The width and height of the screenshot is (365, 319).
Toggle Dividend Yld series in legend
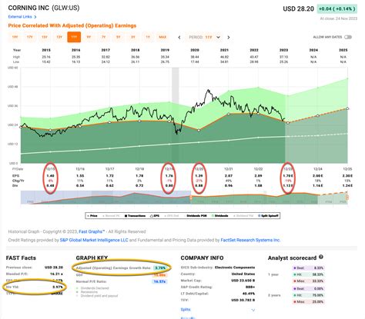(243, 216)
